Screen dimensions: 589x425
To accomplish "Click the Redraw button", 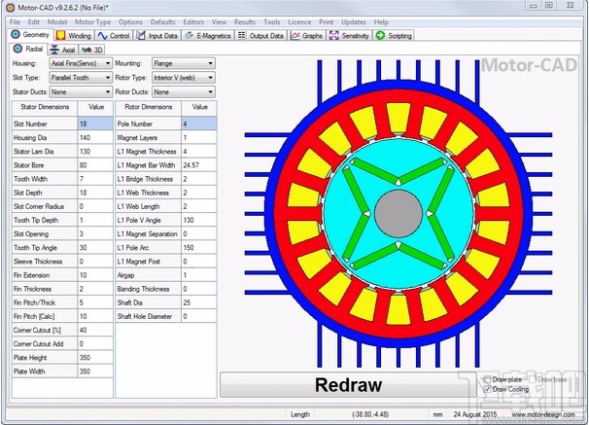I will [x=348, y=385].
